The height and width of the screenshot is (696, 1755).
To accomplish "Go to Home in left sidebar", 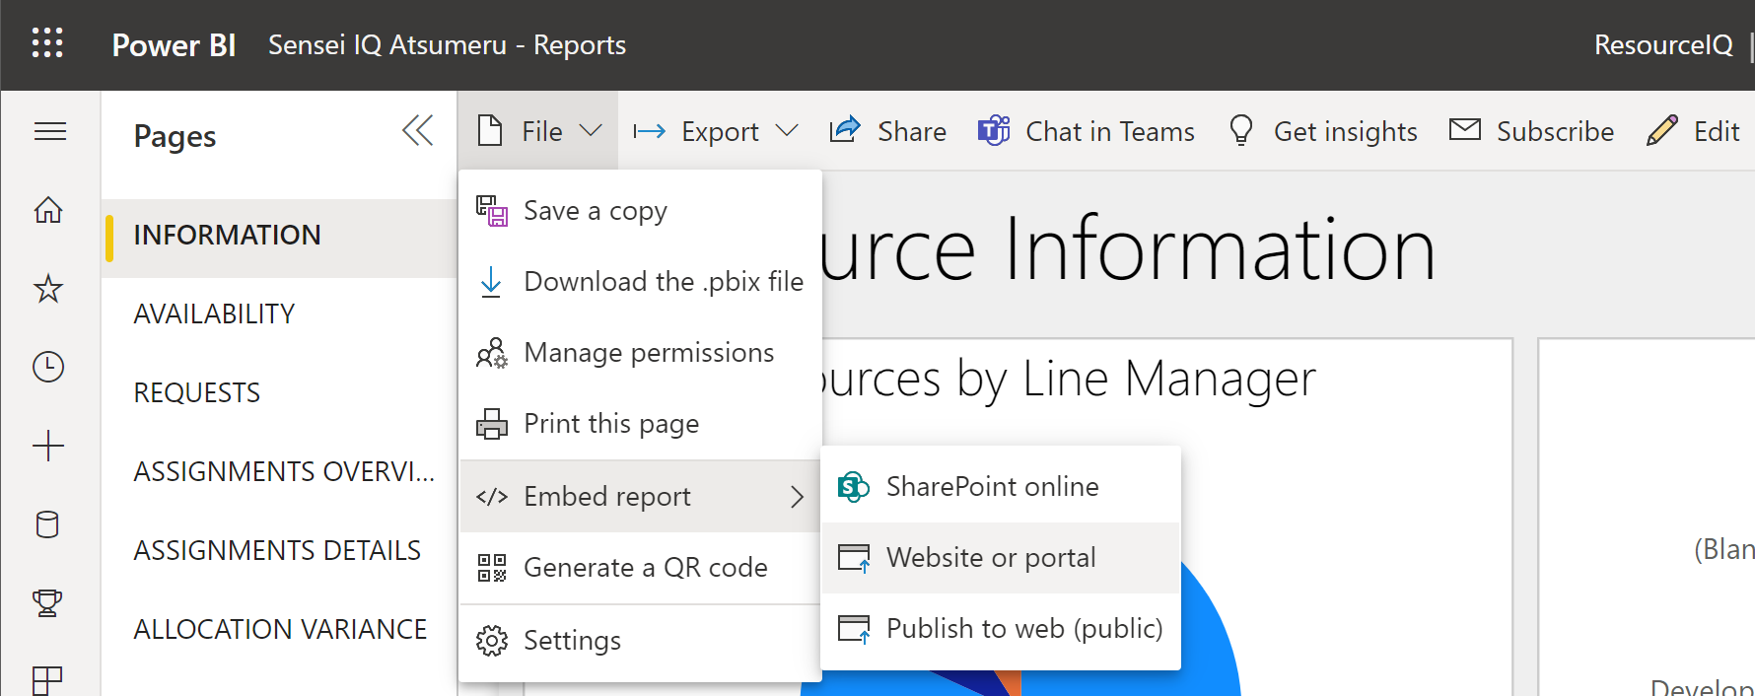I will point(48,210).
